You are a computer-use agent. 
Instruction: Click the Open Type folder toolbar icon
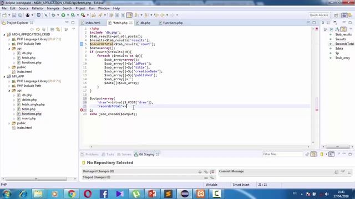94,15
